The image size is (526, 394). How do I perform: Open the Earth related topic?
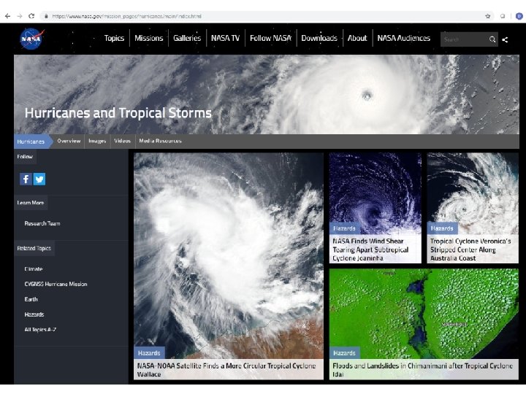(31, 299)
